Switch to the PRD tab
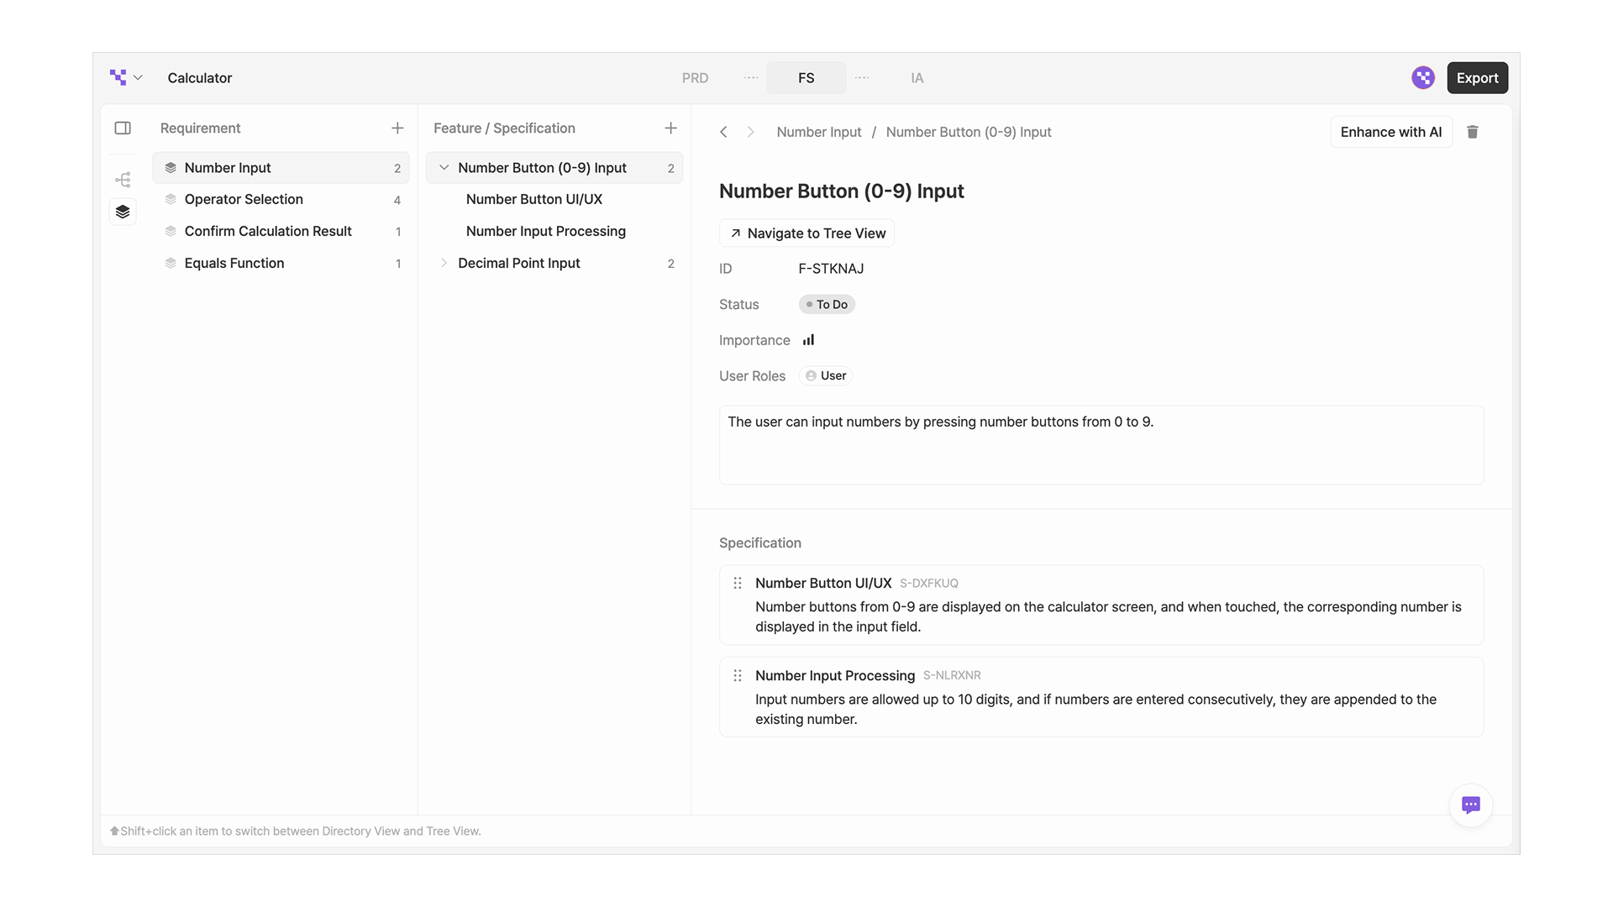This screenshot has width=1613, height=907. 695,78
